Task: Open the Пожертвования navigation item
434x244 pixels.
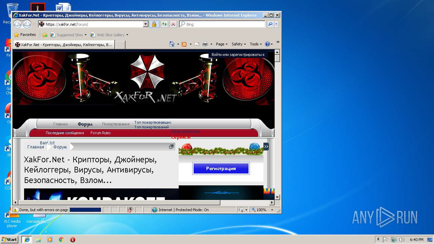Action: (x=116, y=124)
